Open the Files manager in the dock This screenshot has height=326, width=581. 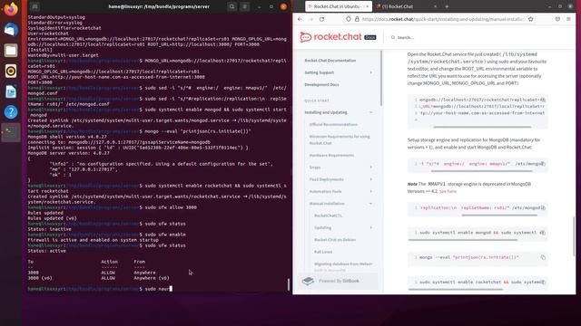click(11, 51)
